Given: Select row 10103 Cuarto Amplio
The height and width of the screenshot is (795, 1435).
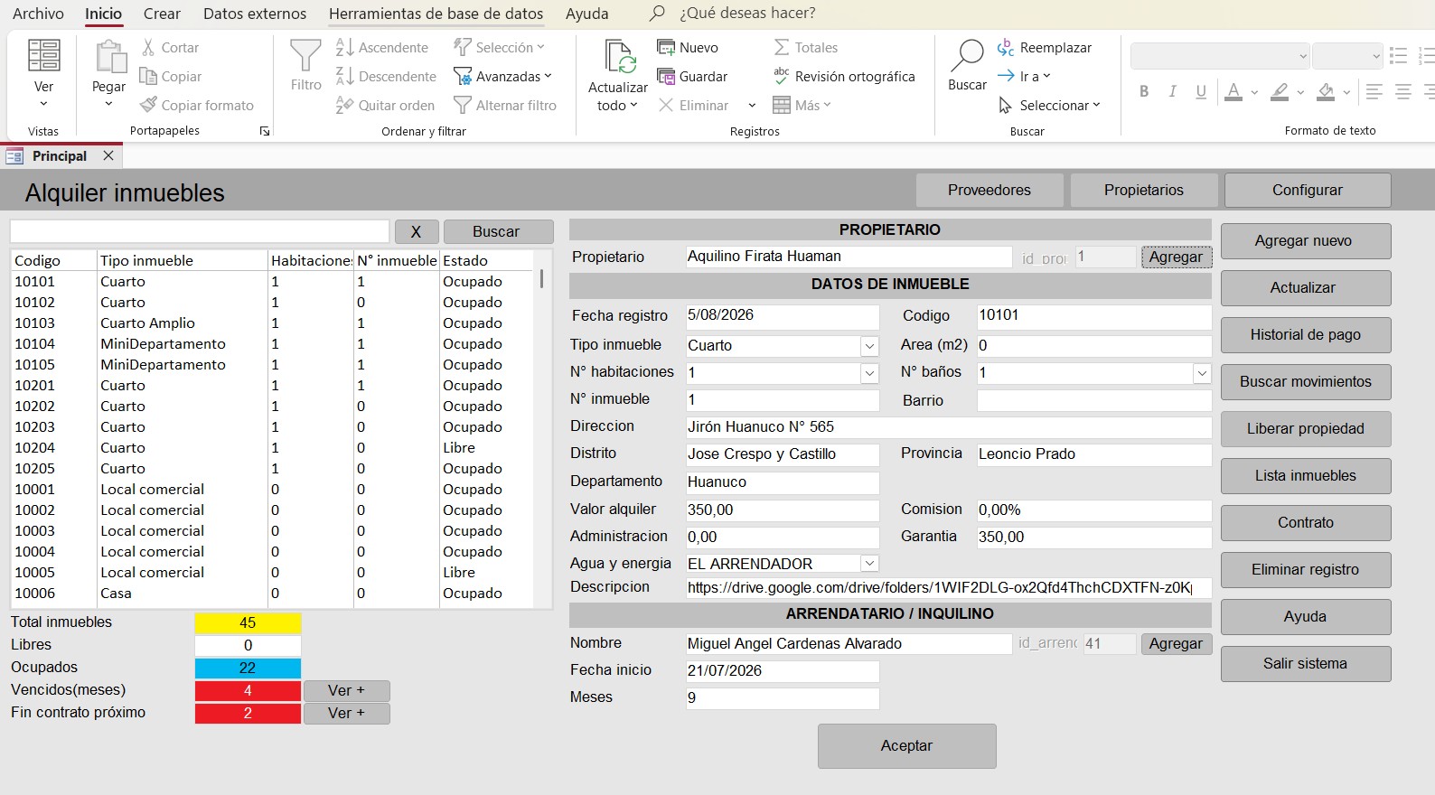Looking at the screenshot, I should click(x=271, y=323).
